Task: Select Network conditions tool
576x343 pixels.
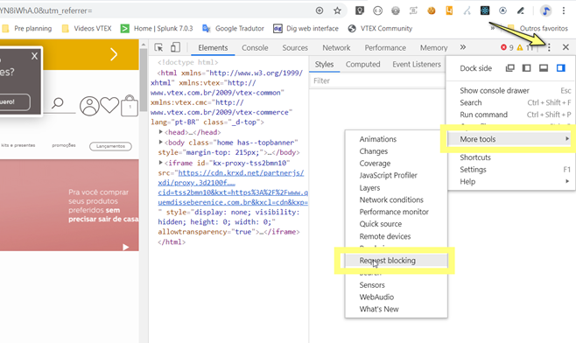Action: pyautogui.click(x=396, y=199)
